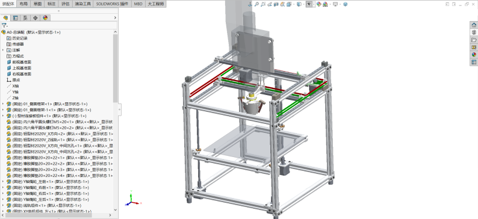478x219 pixels.
Task: Open the PropertyManager tab
Action: pyautogui.click(x=15, y=17)
